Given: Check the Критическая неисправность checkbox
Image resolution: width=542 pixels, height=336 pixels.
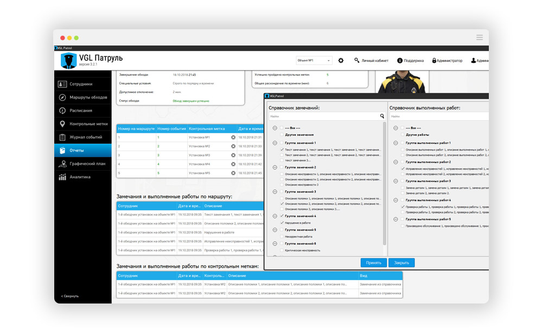Looking at the screenshot, I should 282,250.
